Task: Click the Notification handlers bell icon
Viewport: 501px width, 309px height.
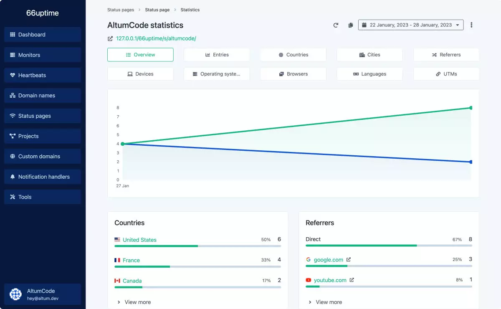Action: (13, 177)
